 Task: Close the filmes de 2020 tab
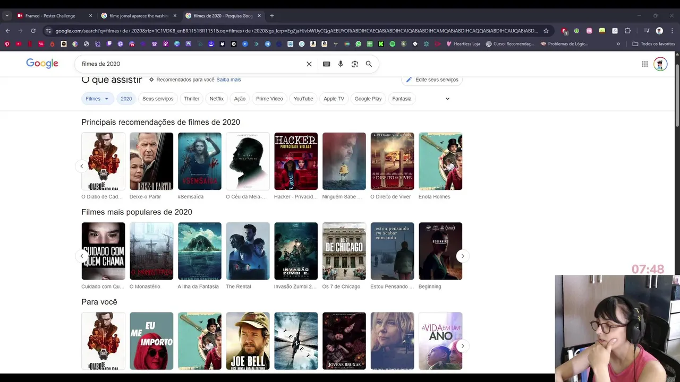259,15
